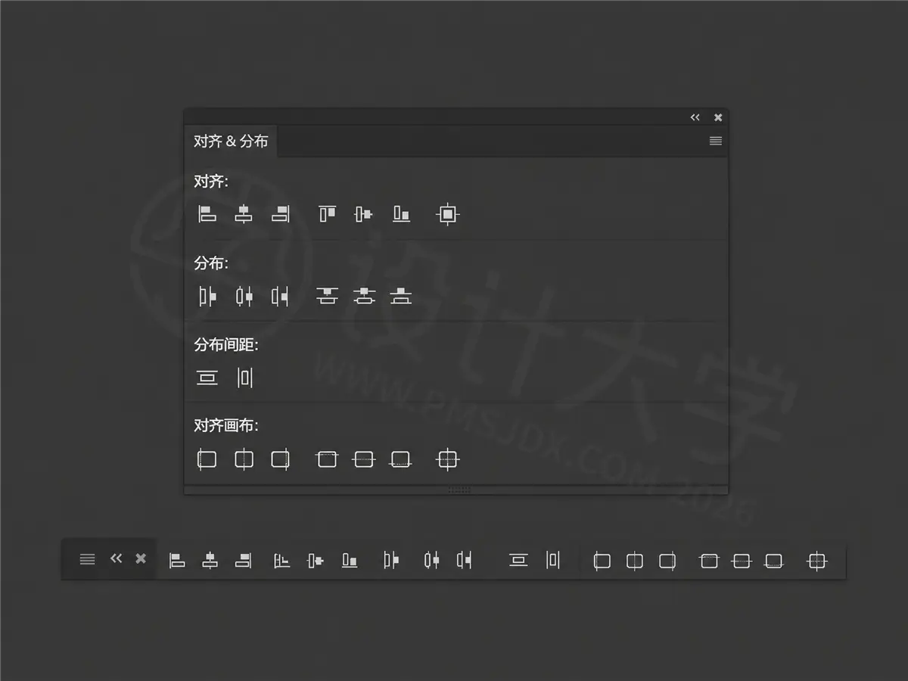Center on canvas using last horizontal toolbar icon
This screenshot has height=681, width=908.
[816, 561]
